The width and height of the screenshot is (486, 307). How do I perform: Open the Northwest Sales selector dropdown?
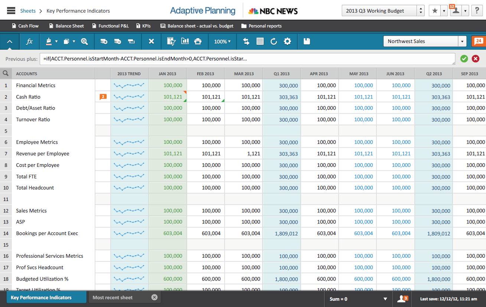(x=462, y=41)
